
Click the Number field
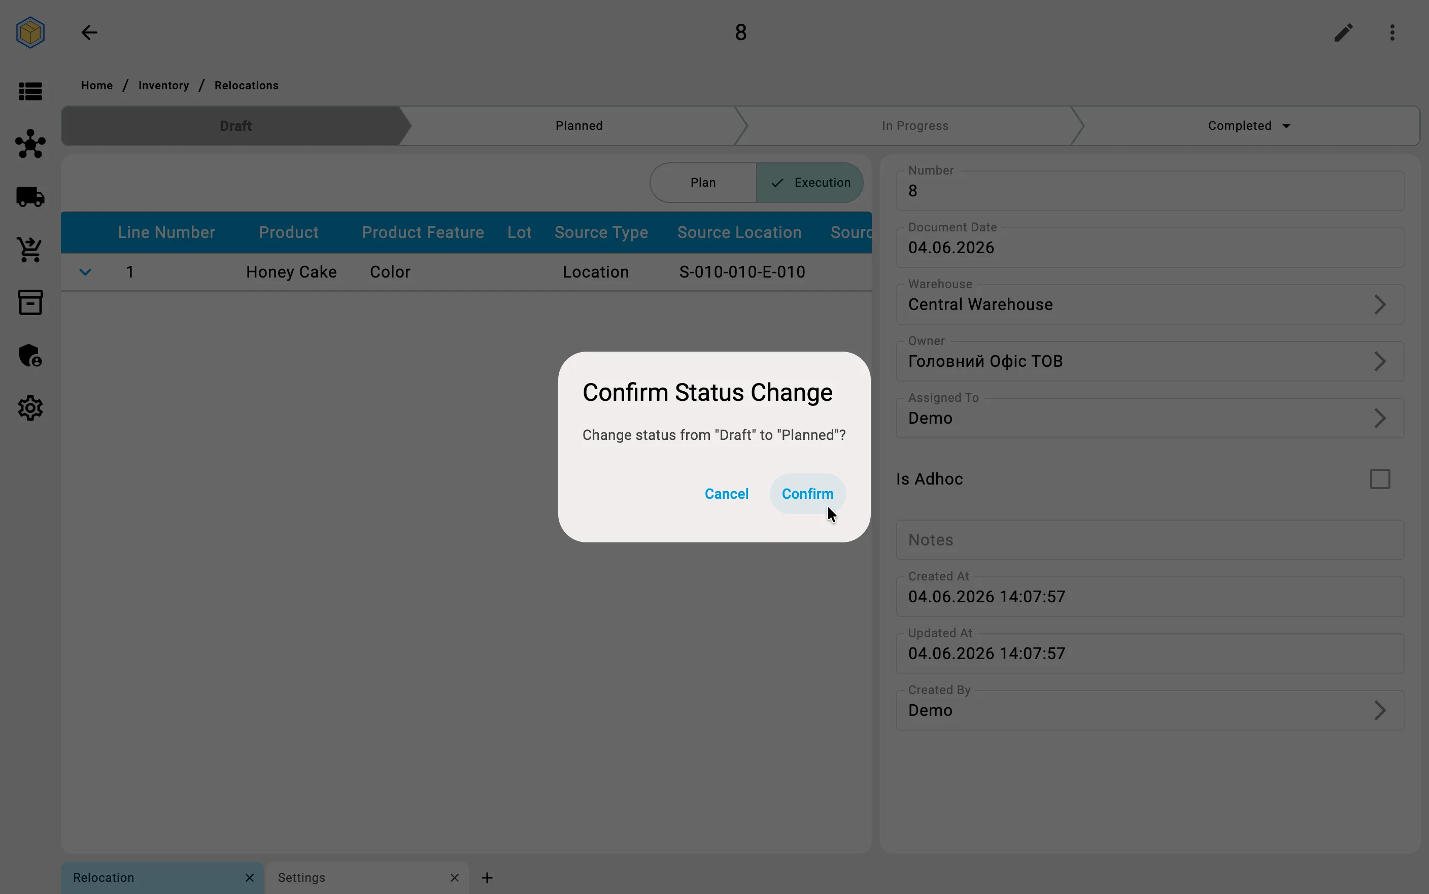(1149, 191)
